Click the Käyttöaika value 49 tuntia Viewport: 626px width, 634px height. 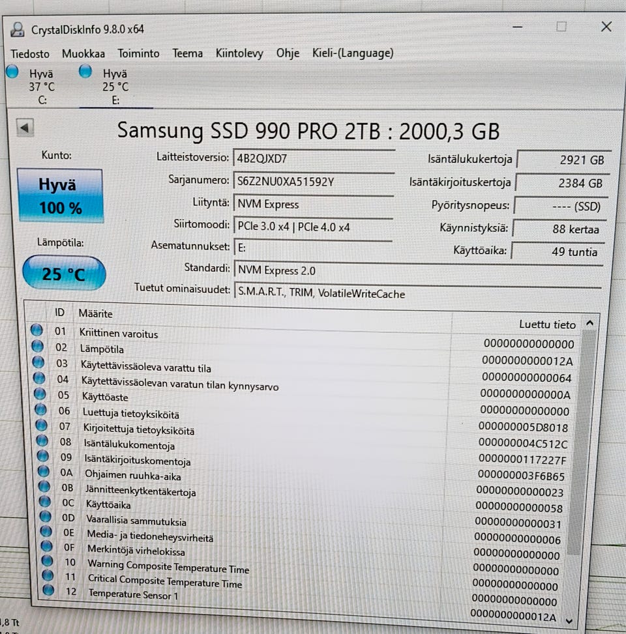tap(558, 251)
